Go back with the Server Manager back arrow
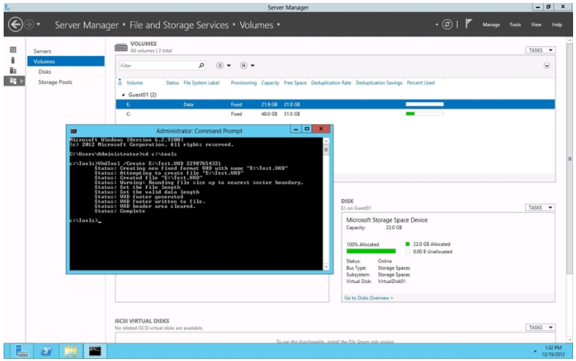This screenshot has height=361, width=576. pyautogui.click(x=15, y=25)
